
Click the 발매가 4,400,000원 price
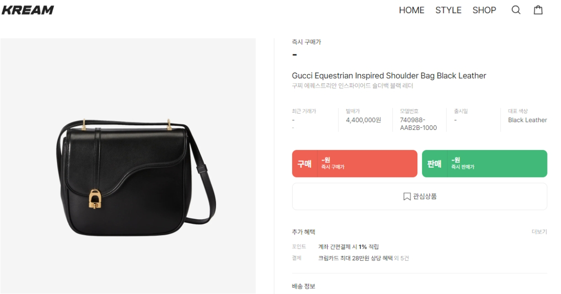coord(363,120)
